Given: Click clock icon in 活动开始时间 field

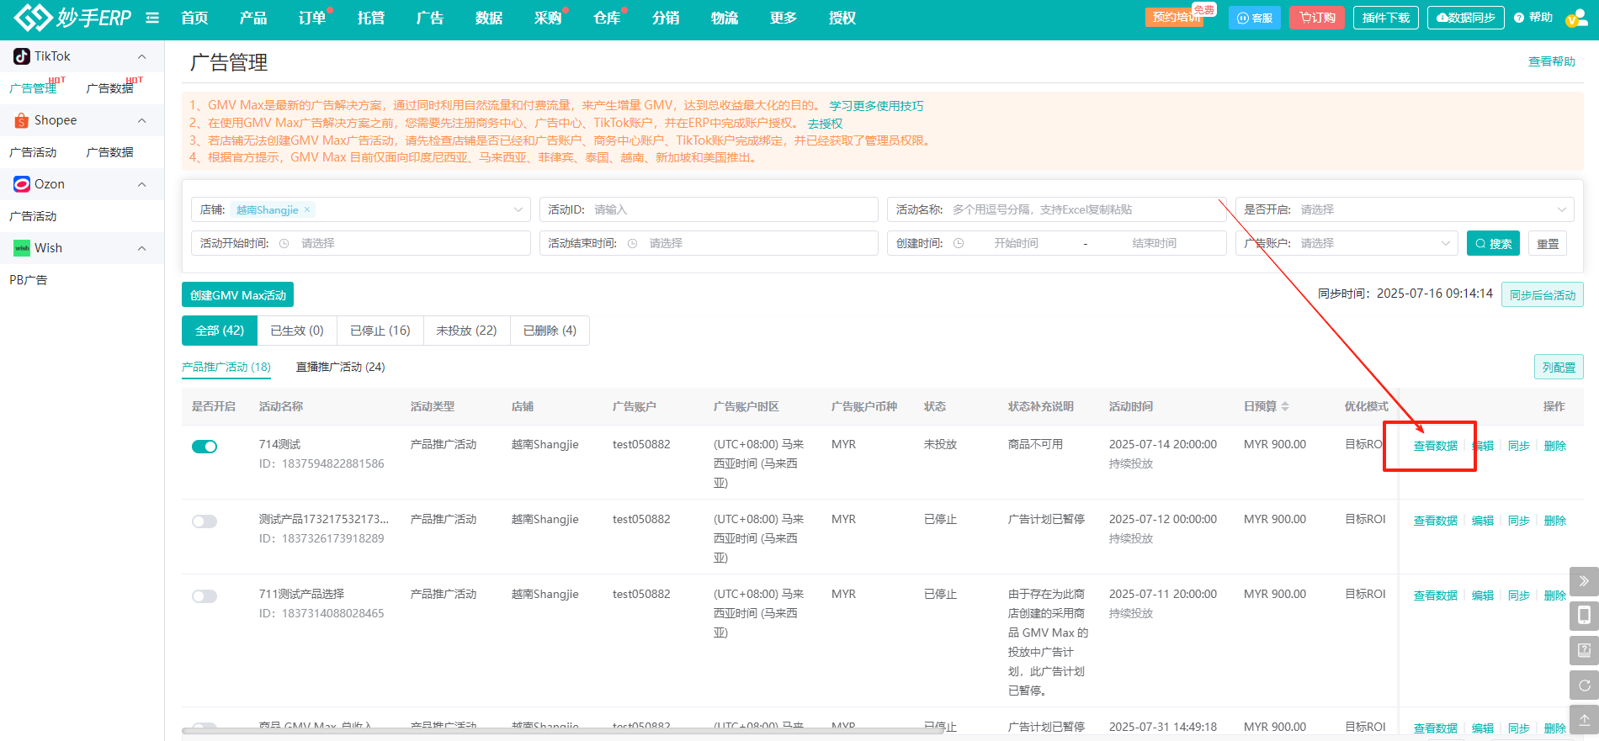Looking at the screenshot, I should pyautogui.click(x=284, y=243).
